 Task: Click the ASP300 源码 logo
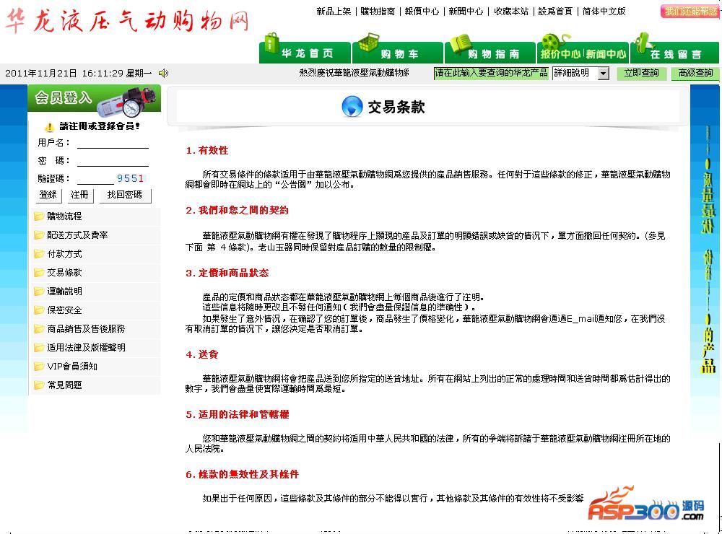click(646, 504)
